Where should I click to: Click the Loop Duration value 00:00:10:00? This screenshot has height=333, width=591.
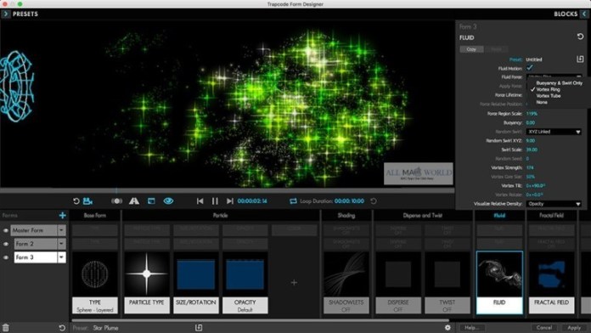click(349, 201)
